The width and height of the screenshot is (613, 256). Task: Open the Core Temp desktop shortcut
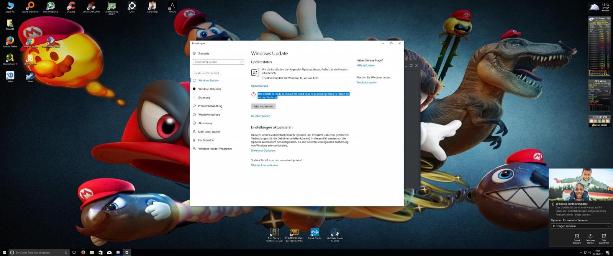click(152, 7)
